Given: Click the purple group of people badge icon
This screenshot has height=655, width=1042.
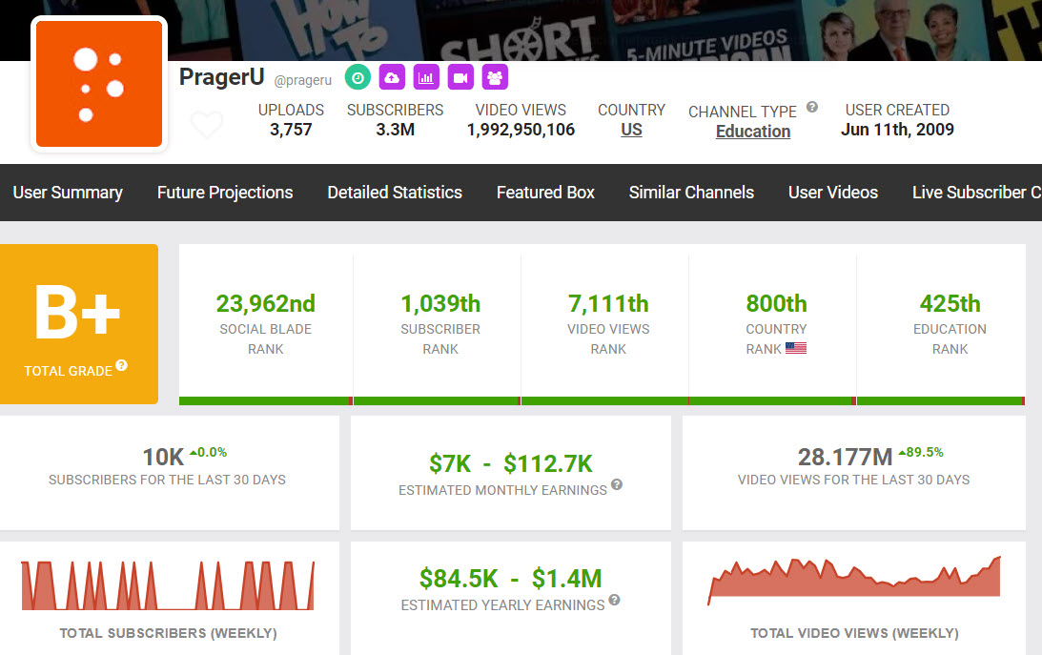Looking at the screenshot, I should point(495,77).
